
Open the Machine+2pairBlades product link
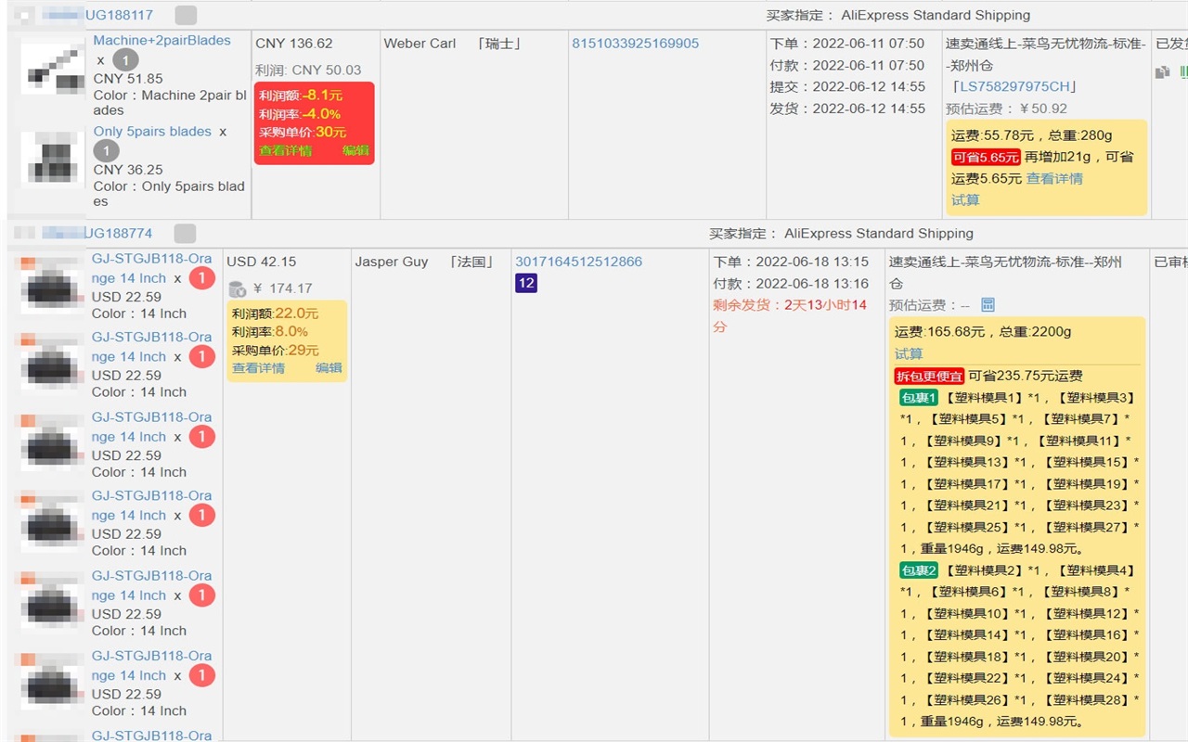point(161,40)
